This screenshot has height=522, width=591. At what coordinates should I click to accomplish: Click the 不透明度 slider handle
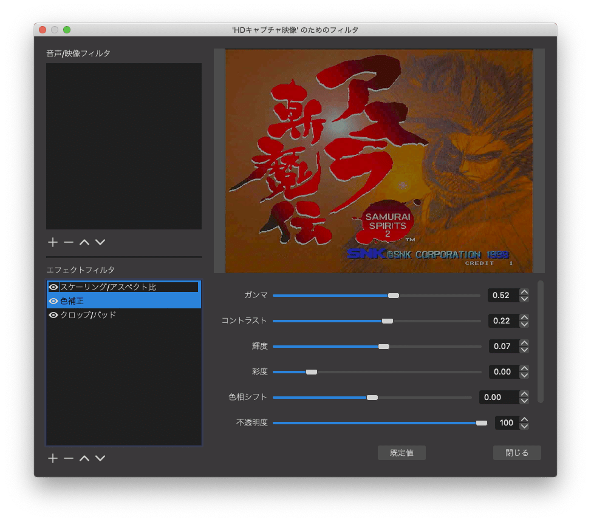coord(481,423)
